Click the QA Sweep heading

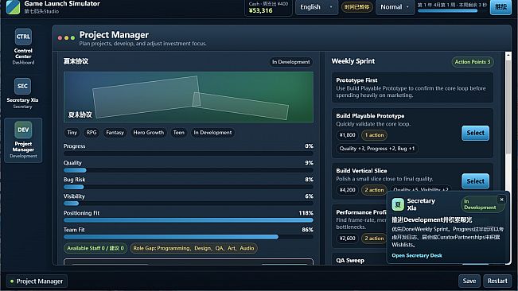[350, 260]
